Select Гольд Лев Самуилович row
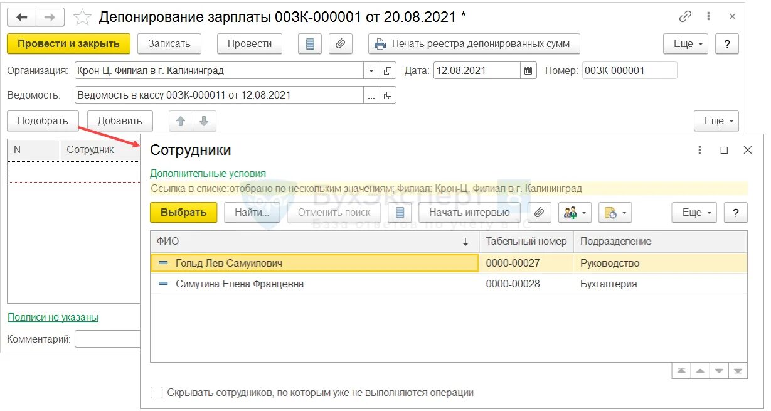This screenshot has width=771, height=411. [x=449, y=264]
